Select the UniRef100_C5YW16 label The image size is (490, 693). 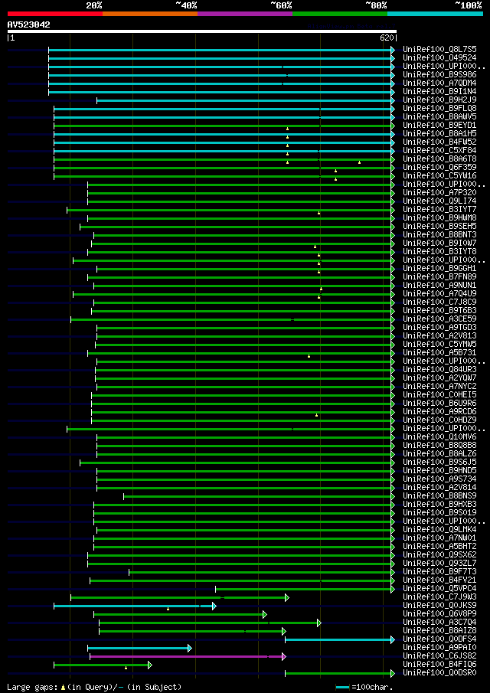(x=439, y=175)
